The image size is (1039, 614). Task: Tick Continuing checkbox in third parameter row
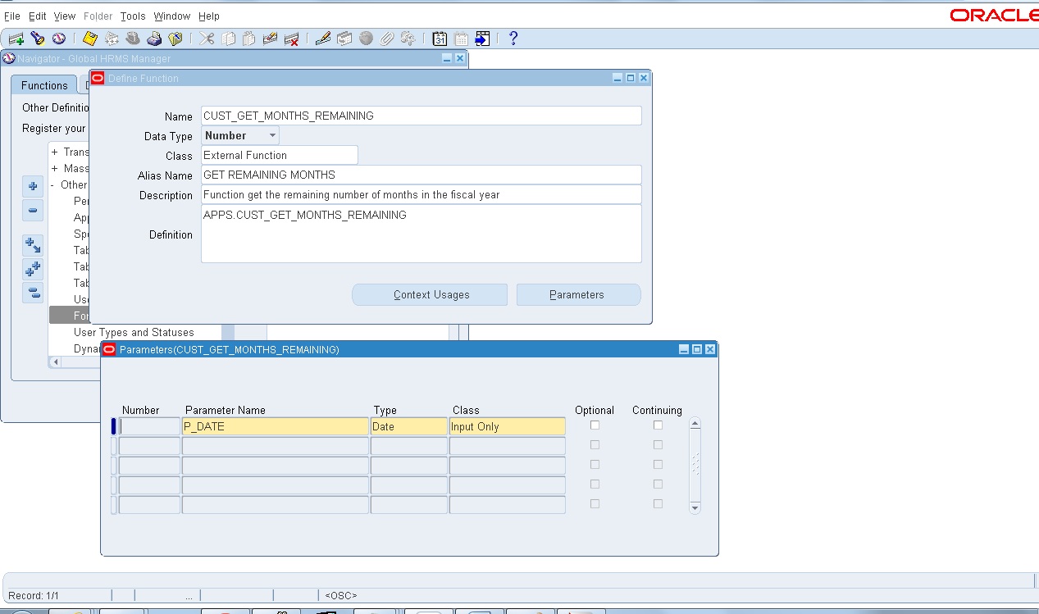[x=658, y=465]
